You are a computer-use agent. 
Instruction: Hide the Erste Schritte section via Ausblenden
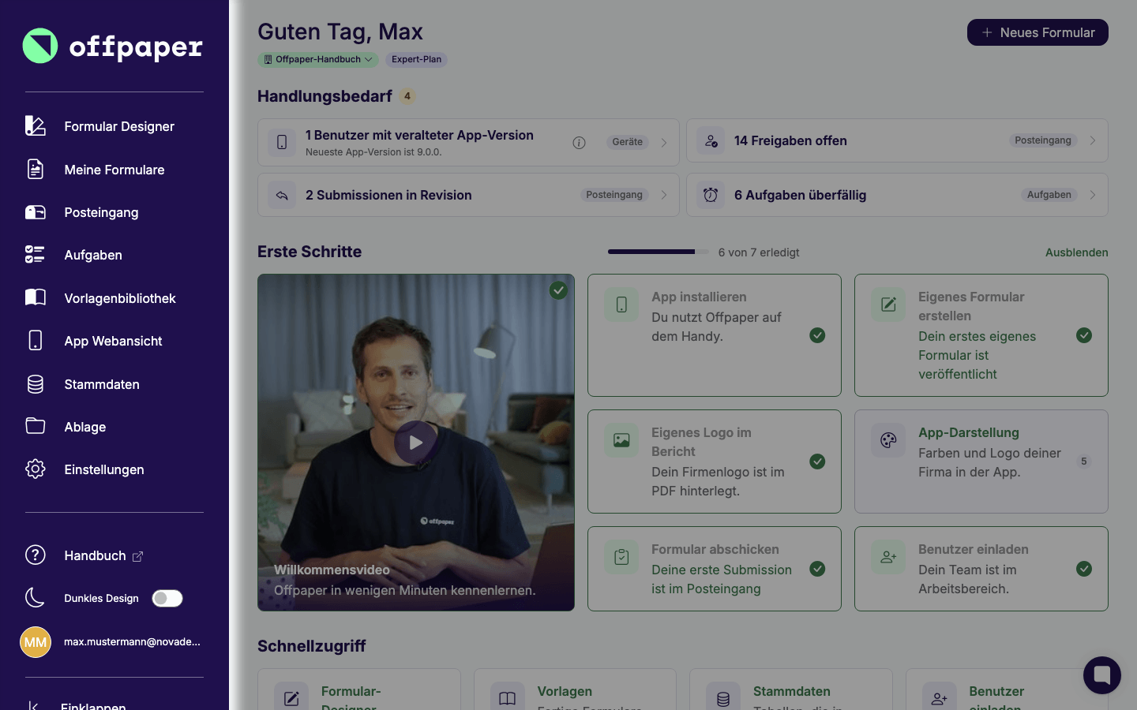pyautogui.click(x=1076, y=252)
